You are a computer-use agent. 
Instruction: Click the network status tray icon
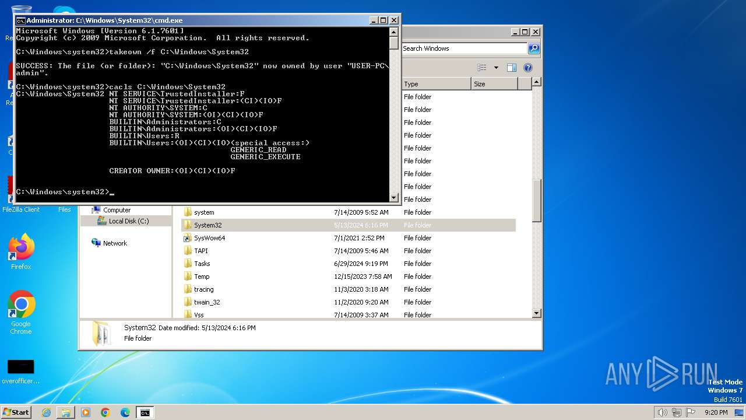pos(677,412)
